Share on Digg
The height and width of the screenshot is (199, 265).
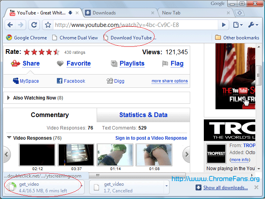pyautogui.click(x=119, y=81)
